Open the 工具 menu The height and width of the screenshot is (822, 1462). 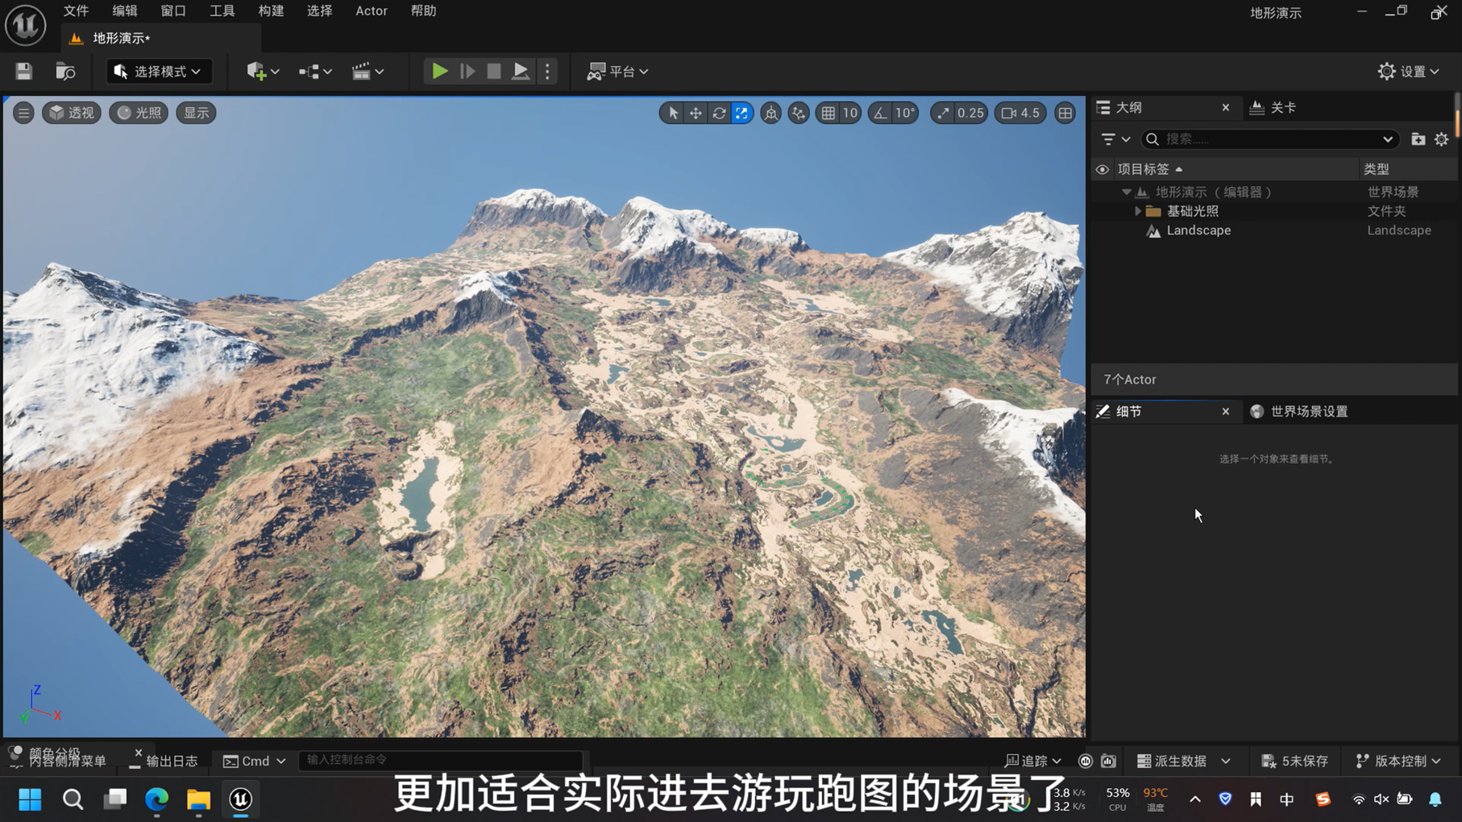(x=222, y=10)
